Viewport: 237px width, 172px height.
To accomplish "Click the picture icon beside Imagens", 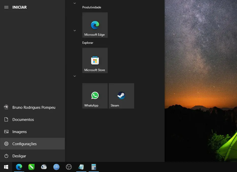I will click(x=6, y=132).
